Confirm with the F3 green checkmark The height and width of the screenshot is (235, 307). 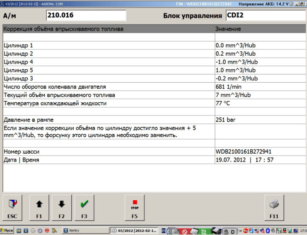84,207
